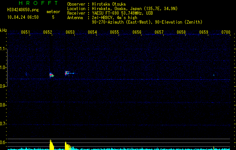Click the 0.9 kHz axis label
236x150 pixels.
click(3, 86)
